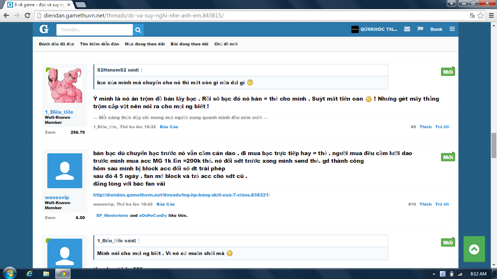Click the search text field
497x279 pixels.
pos(95,30)
